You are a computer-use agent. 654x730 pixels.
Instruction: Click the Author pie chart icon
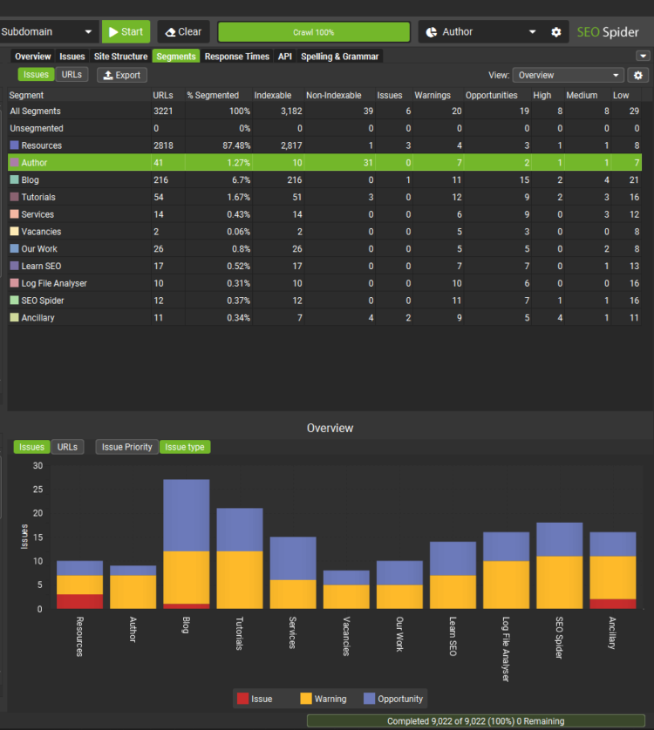pos(432,32)
